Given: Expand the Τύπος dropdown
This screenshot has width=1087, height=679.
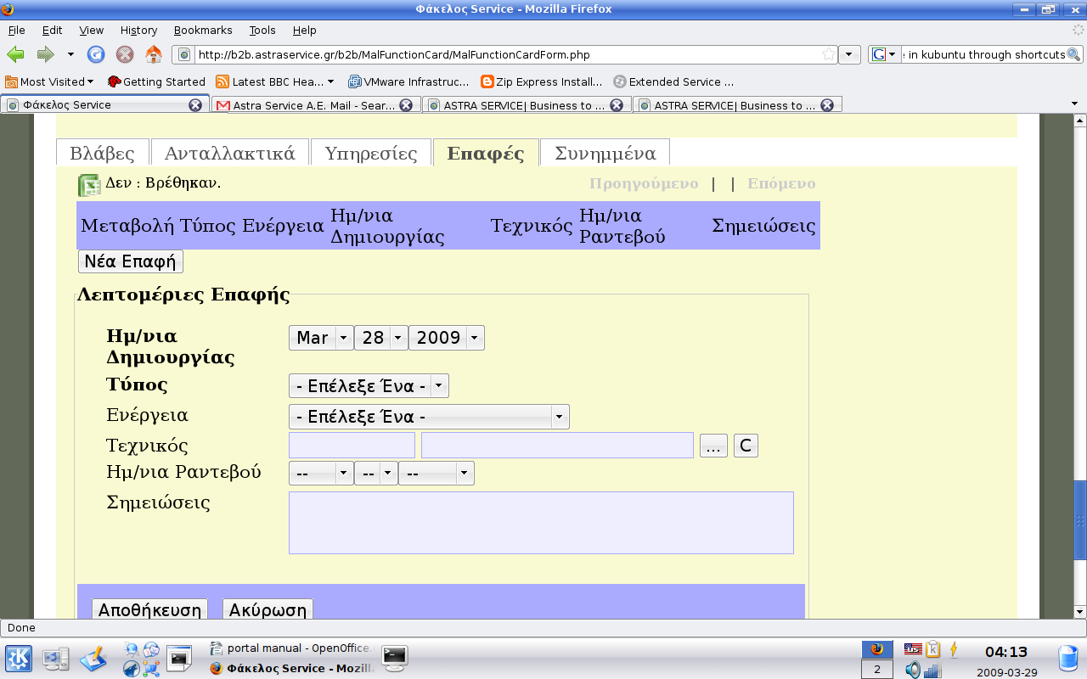Looking at the screenshot, I should coord(369,386).
